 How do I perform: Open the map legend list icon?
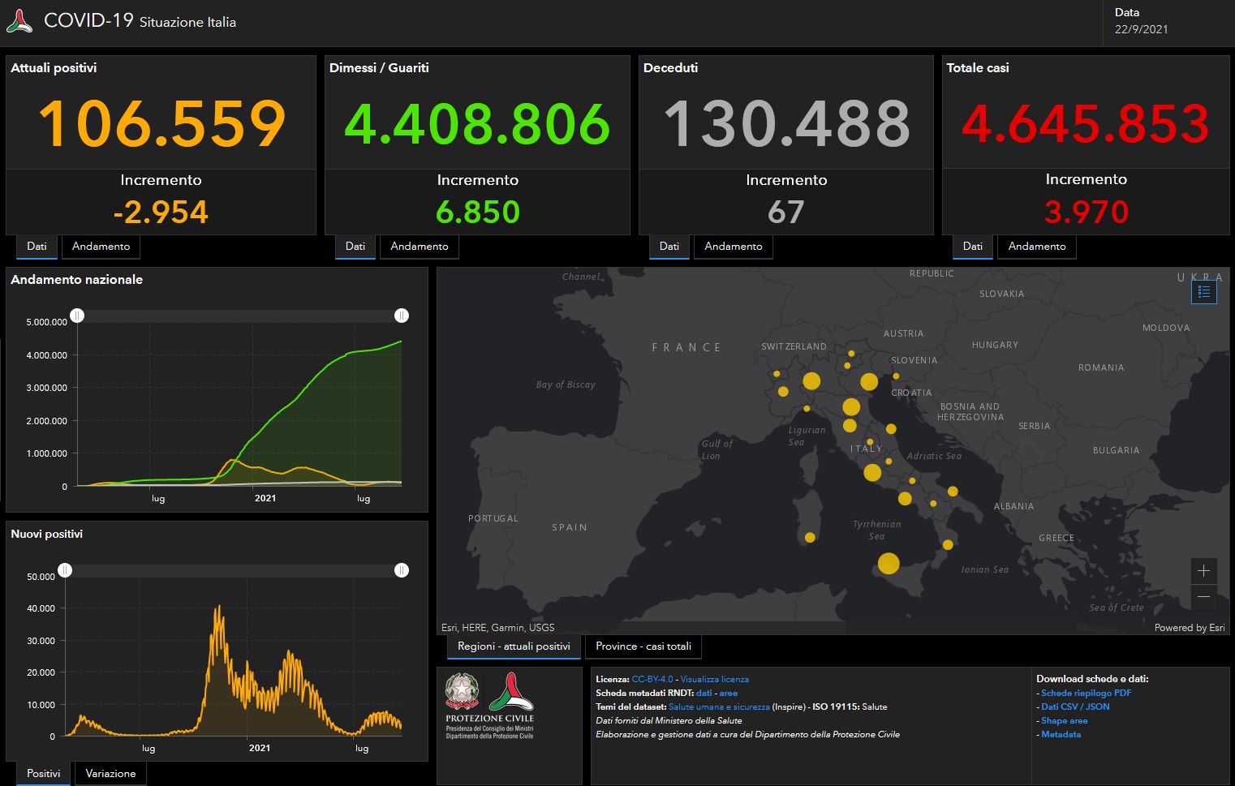1203,292
